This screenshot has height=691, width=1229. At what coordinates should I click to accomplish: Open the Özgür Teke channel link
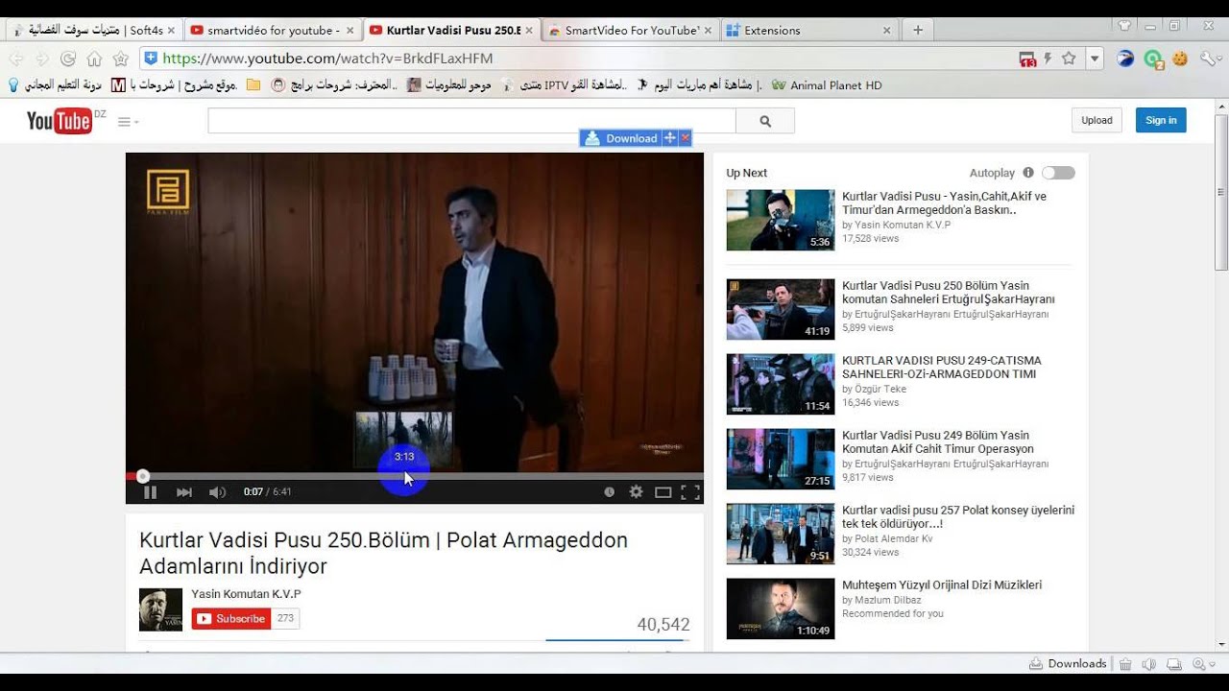(x=880, y=389)
